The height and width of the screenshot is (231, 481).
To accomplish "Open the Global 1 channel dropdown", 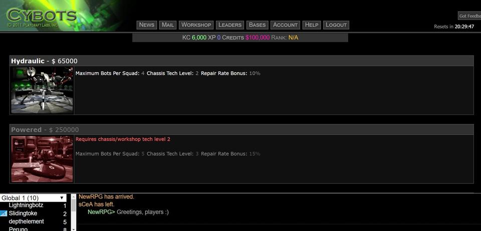I will (33, 198).
